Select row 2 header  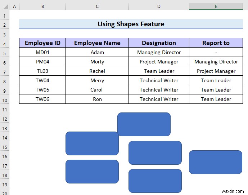pyautogui.click(x=5, y=25)
